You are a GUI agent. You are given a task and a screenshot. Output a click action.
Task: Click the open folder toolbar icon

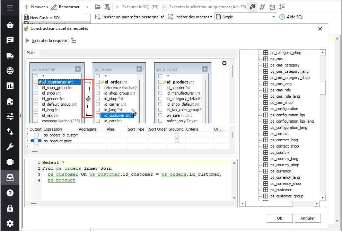[x=98, y=7]
